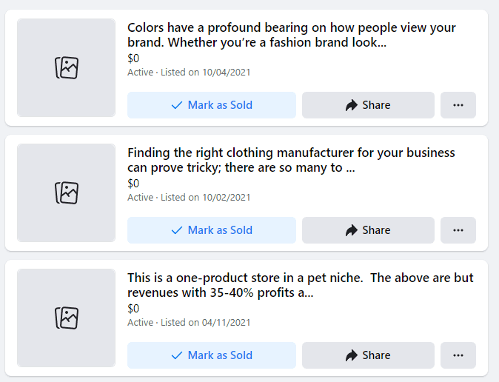The height and width of the screenshot is (382, 499).
Task: Open more options for Colors brand listing
Action: coord(458,105)
